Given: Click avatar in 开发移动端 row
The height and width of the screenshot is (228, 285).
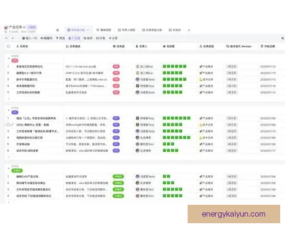Looking at the screenshot, I should point(138,144).
